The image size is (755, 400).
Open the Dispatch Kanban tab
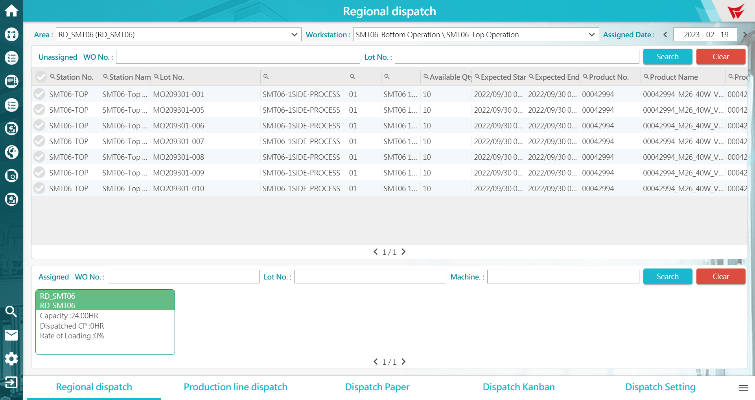click(518, 387)
